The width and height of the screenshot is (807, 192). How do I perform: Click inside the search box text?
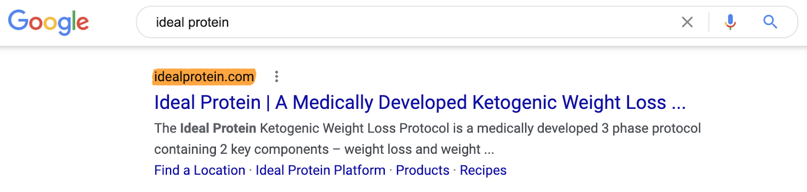click(x=192, y=23)
